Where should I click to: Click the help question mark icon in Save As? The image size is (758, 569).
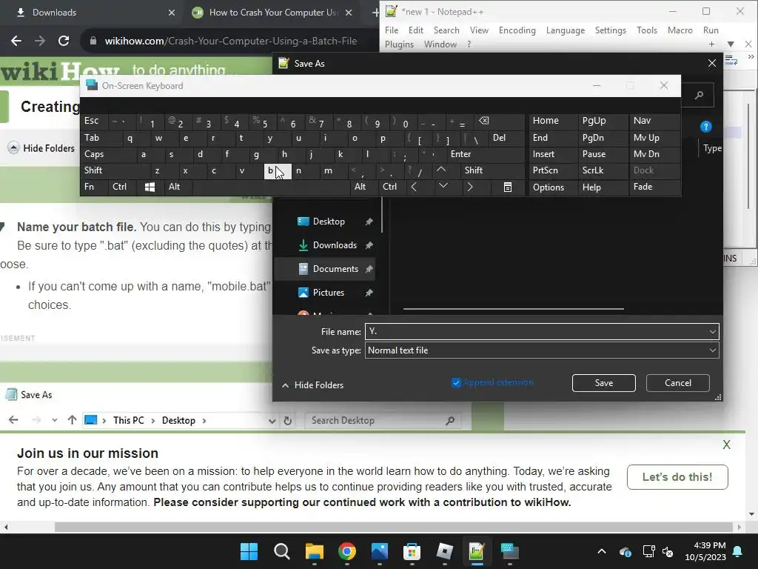[x=705, y=127]
